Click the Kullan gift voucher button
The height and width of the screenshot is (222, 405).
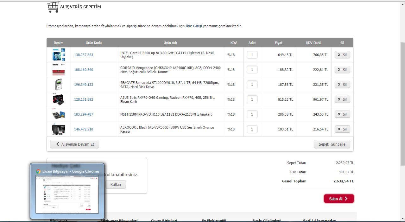point(116,184)
